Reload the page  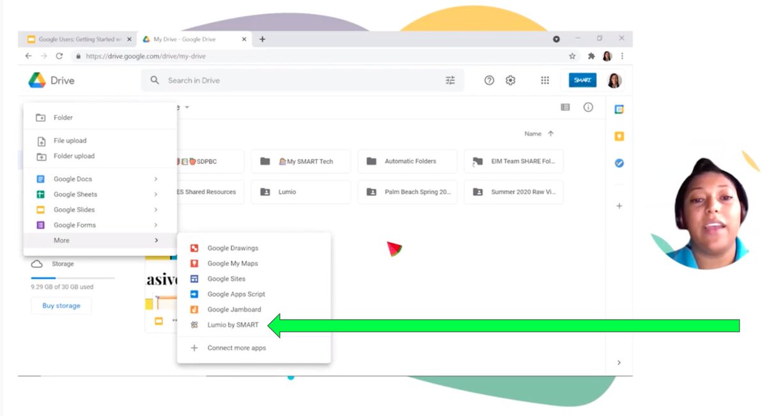tap(59, 56)
